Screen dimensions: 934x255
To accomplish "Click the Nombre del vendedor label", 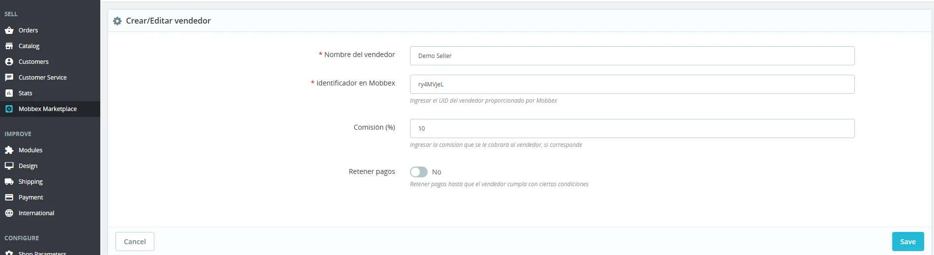I will pos(359,55).
